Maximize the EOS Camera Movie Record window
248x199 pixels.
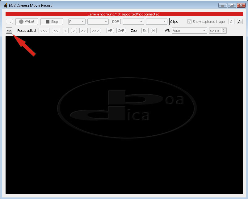(232, 6)
